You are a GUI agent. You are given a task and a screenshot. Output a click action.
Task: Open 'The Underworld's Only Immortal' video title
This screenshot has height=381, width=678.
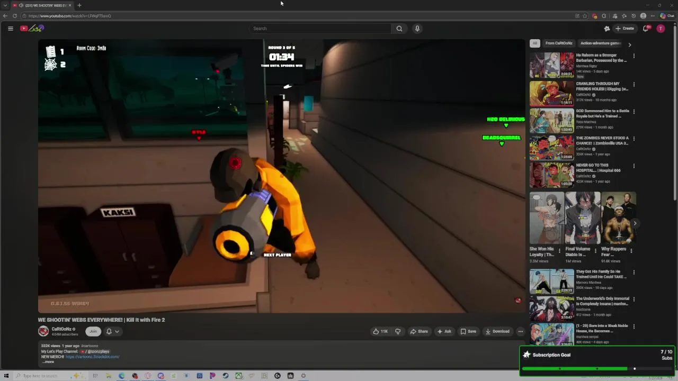click(602, 301)
